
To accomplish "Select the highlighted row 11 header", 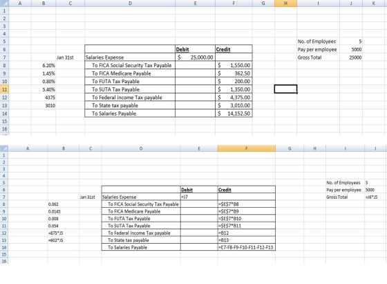I will pos(4,89).
